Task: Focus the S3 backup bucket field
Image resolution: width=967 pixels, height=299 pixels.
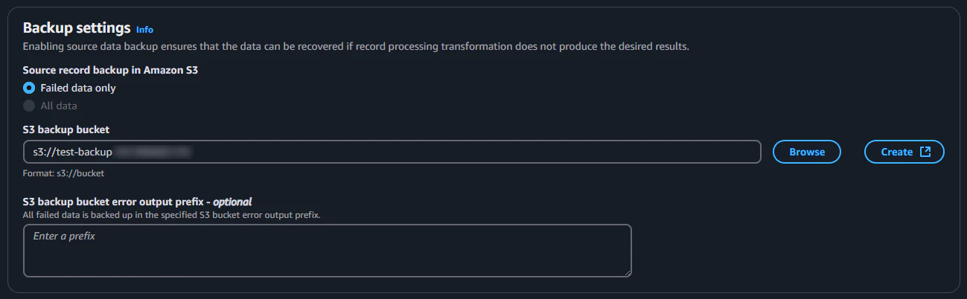Action: 392,152
